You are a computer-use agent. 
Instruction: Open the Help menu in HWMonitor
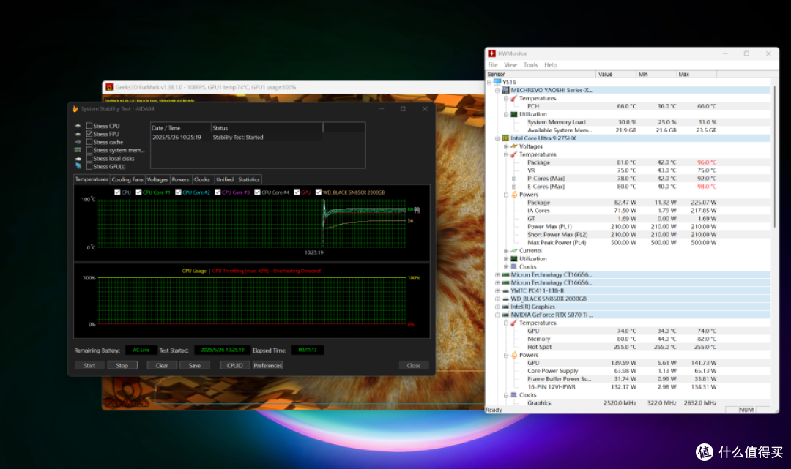tap(550, 65)
